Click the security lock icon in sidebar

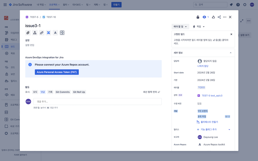6,74
